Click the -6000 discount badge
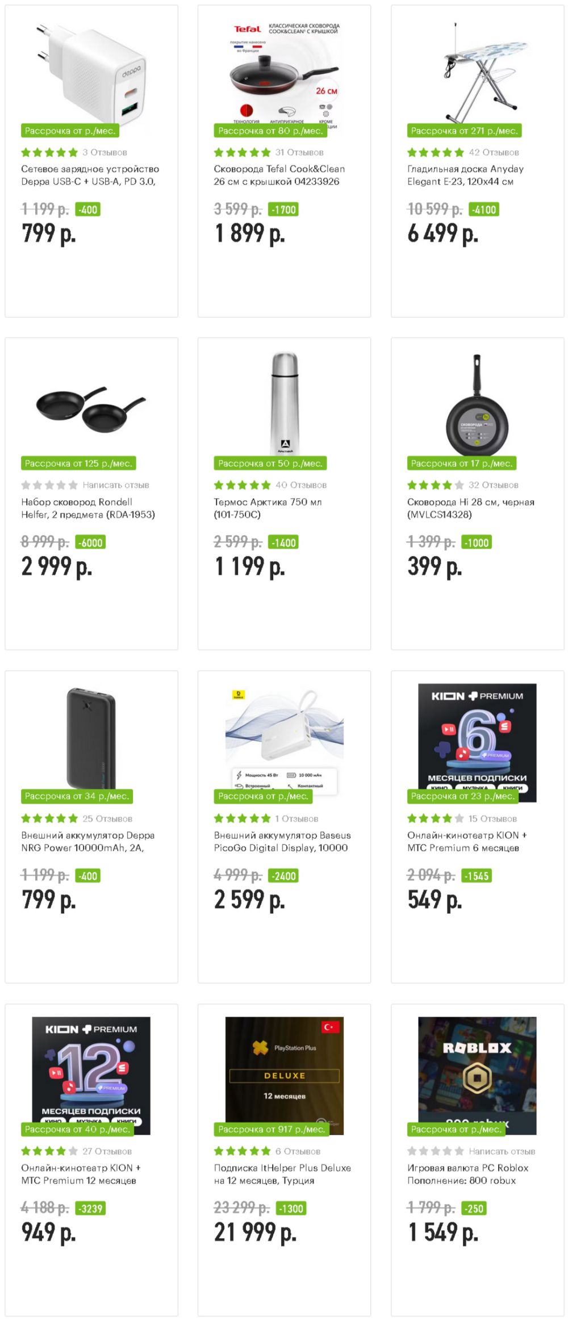 pyautogui.click(x=91, y=542)
